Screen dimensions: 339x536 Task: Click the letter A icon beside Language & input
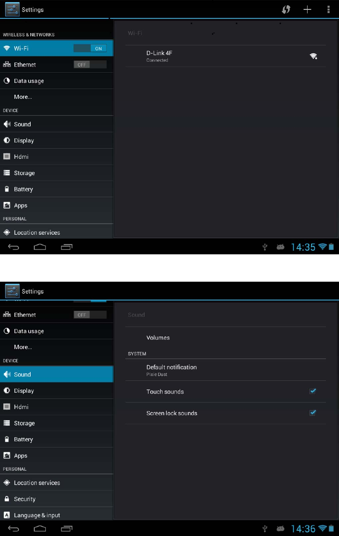7,515
